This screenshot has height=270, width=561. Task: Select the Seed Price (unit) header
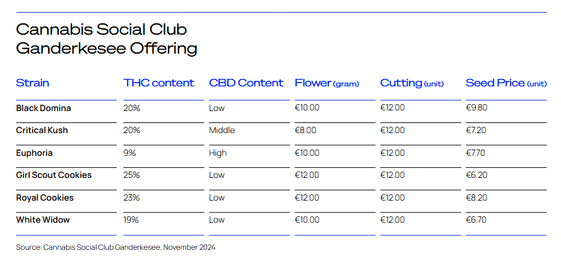[x=506, y=83]
